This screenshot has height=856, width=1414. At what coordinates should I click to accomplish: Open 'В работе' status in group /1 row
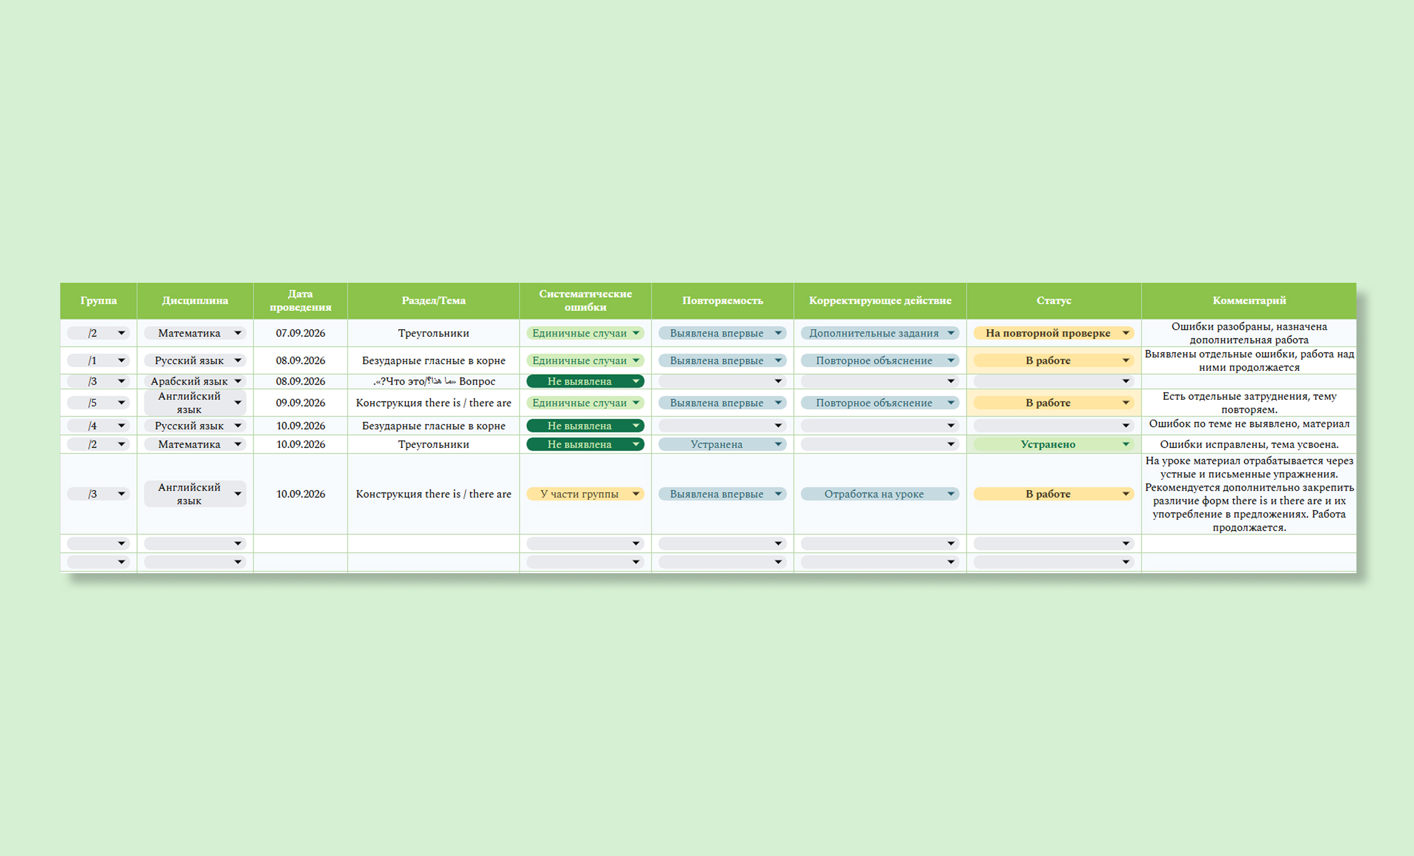(x=1054, y=360)
